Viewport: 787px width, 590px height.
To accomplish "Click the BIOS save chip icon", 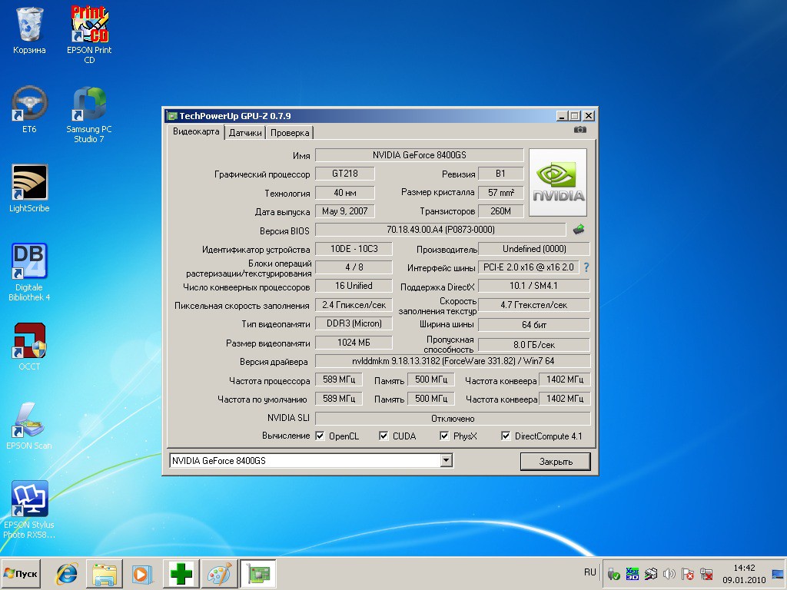I will pyautogui.click(x=579, y=229).
